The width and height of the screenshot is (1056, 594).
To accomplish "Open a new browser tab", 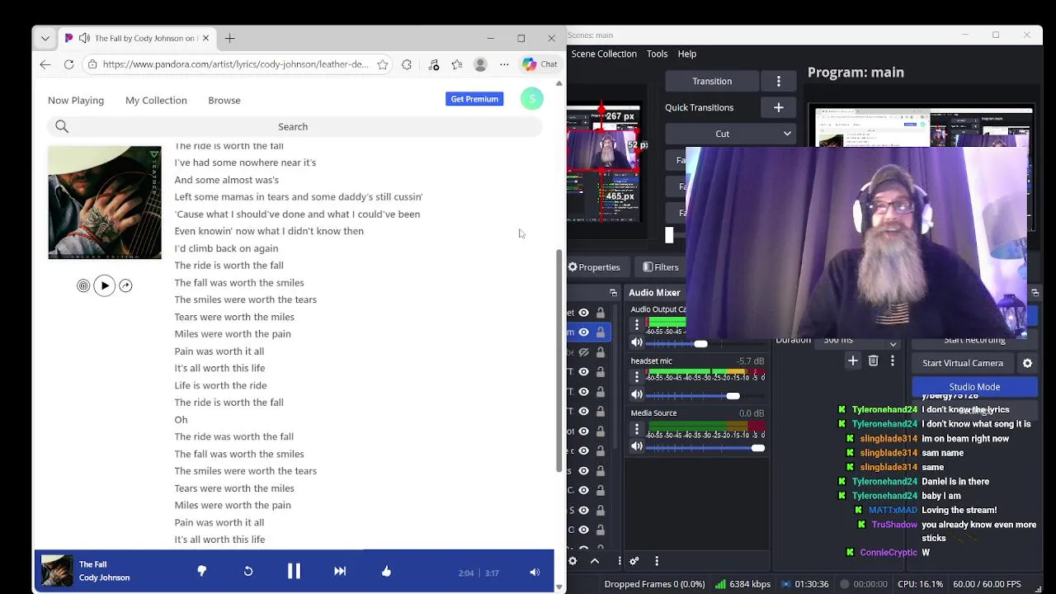I will [x=230, y=38].
